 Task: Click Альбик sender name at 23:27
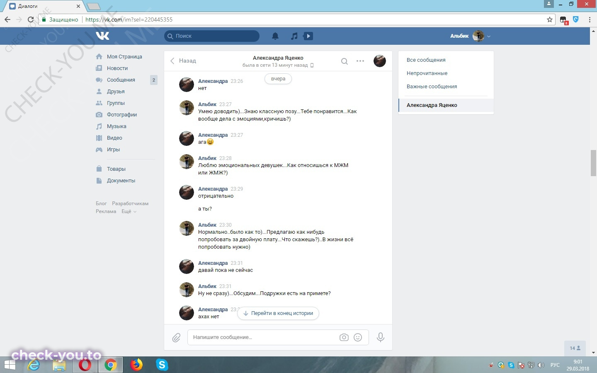(207, 104)
